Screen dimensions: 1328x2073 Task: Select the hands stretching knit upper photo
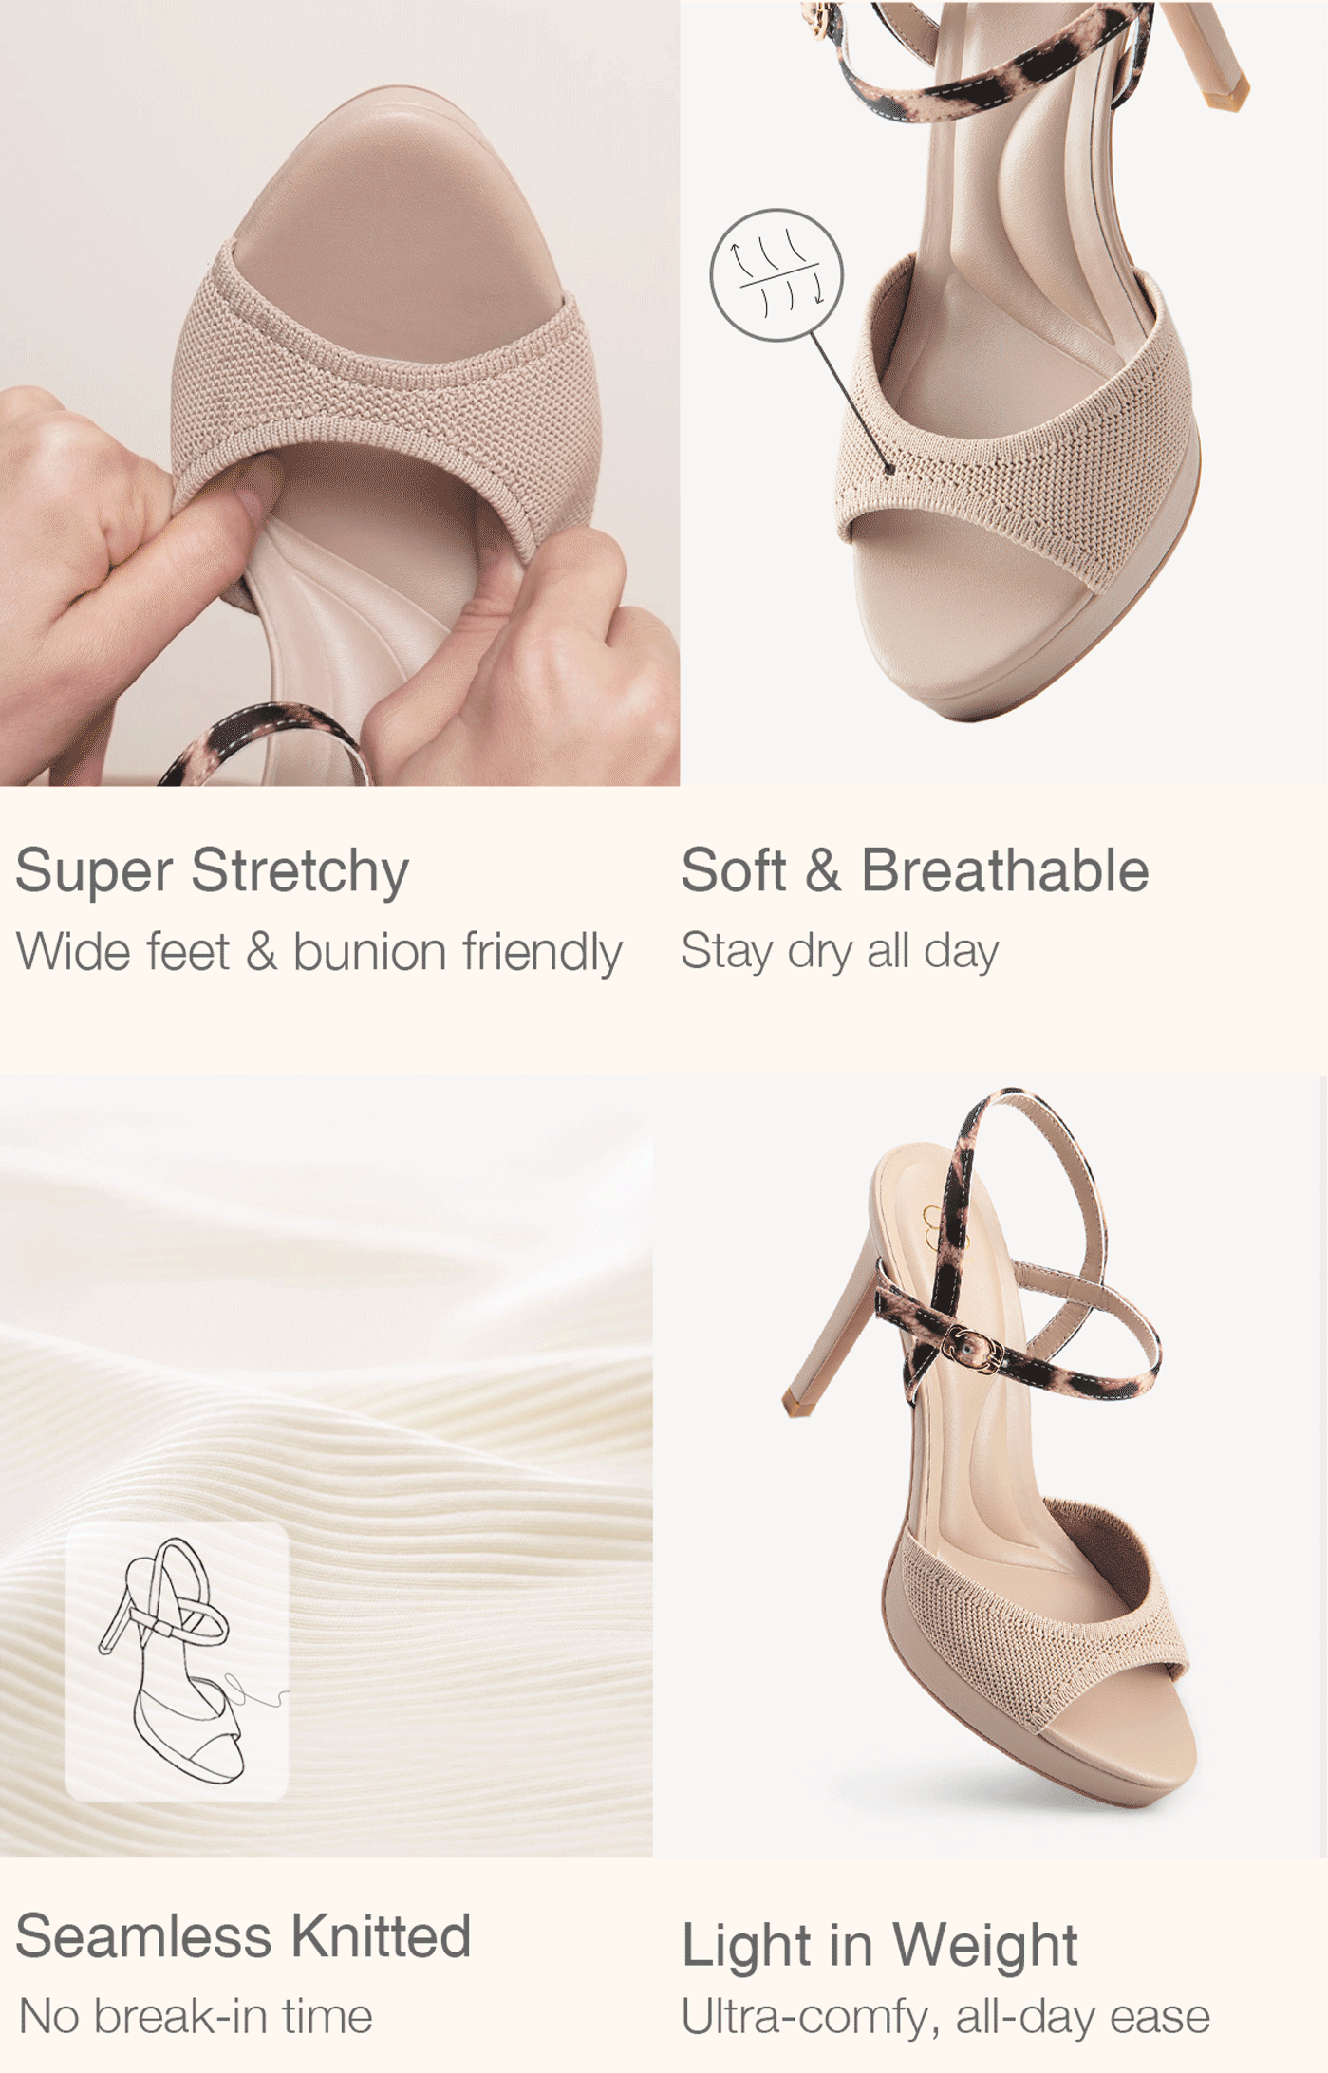340,393
